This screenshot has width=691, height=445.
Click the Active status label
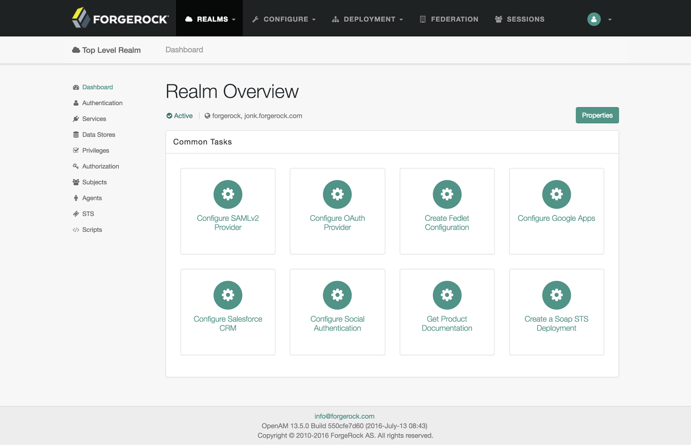pyautogui.click(x=180, y=116)
